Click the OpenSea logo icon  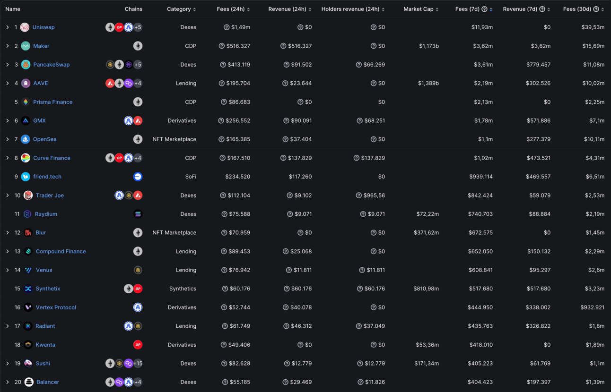click(x=26, y=139)
